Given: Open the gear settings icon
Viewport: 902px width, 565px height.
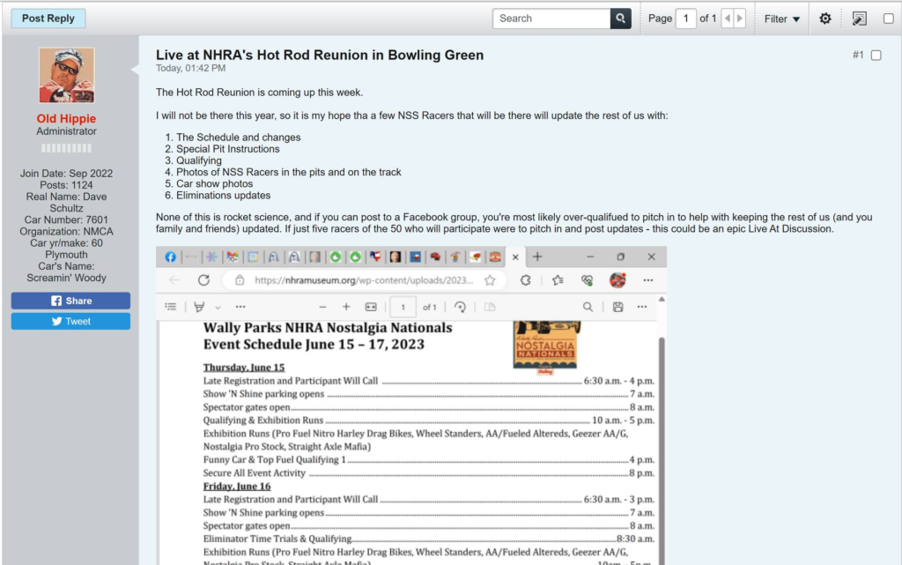Looking at the screenshot, I should click(825, 19).
